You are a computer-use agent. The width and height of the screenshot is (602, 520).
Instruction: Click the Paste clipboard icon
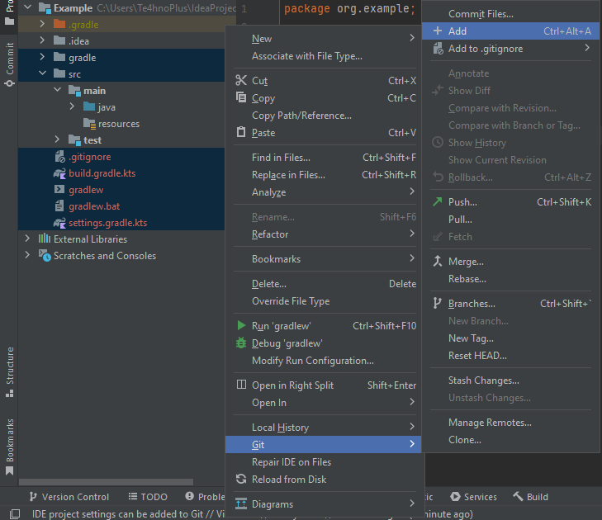(241, 133)
